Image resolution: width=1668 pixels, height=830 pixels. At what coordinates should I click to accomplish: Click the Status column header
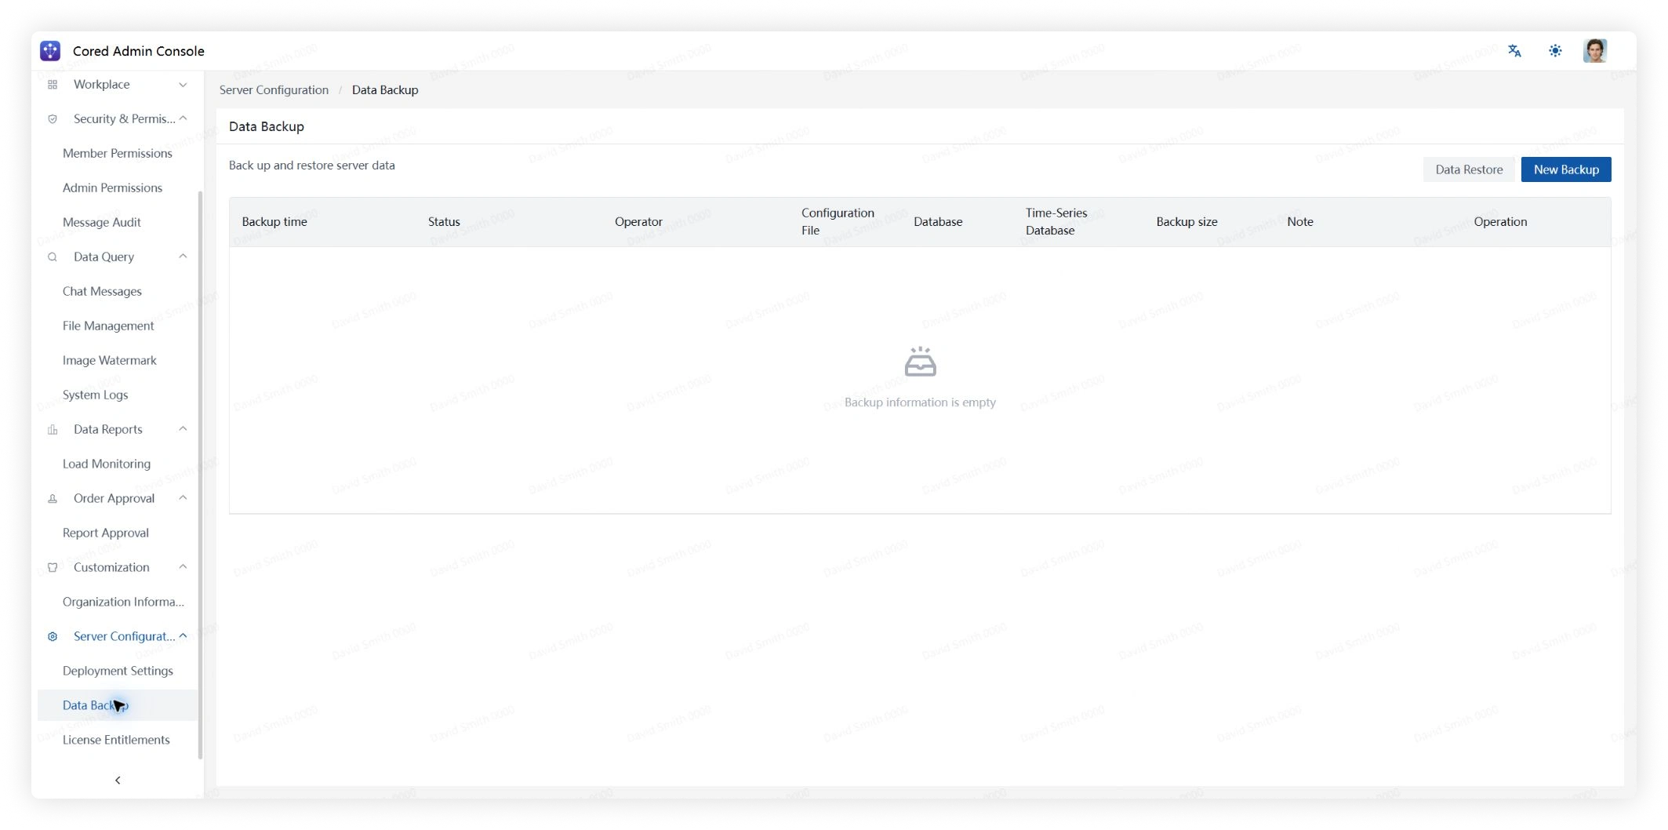point(444,222)
